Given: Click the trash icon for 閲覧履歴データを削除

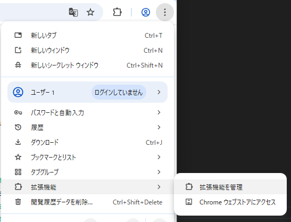Looking at the screenshot, I should [x=18, y=202].
